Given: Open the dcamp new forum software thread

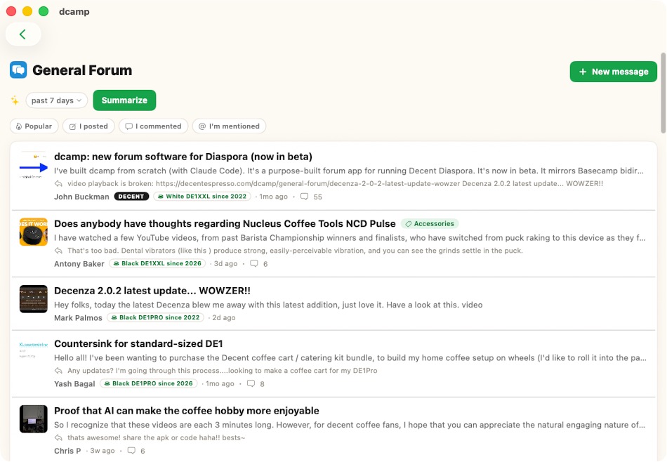Looking at the screenshot, I should [183, 157].
